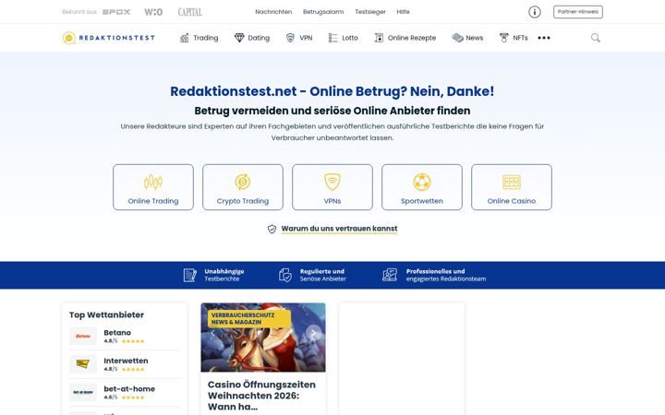Click the Redaktionstest logo
Image resolution: width=665 pixels, height=415 pixels.
(x=109, y=38)
